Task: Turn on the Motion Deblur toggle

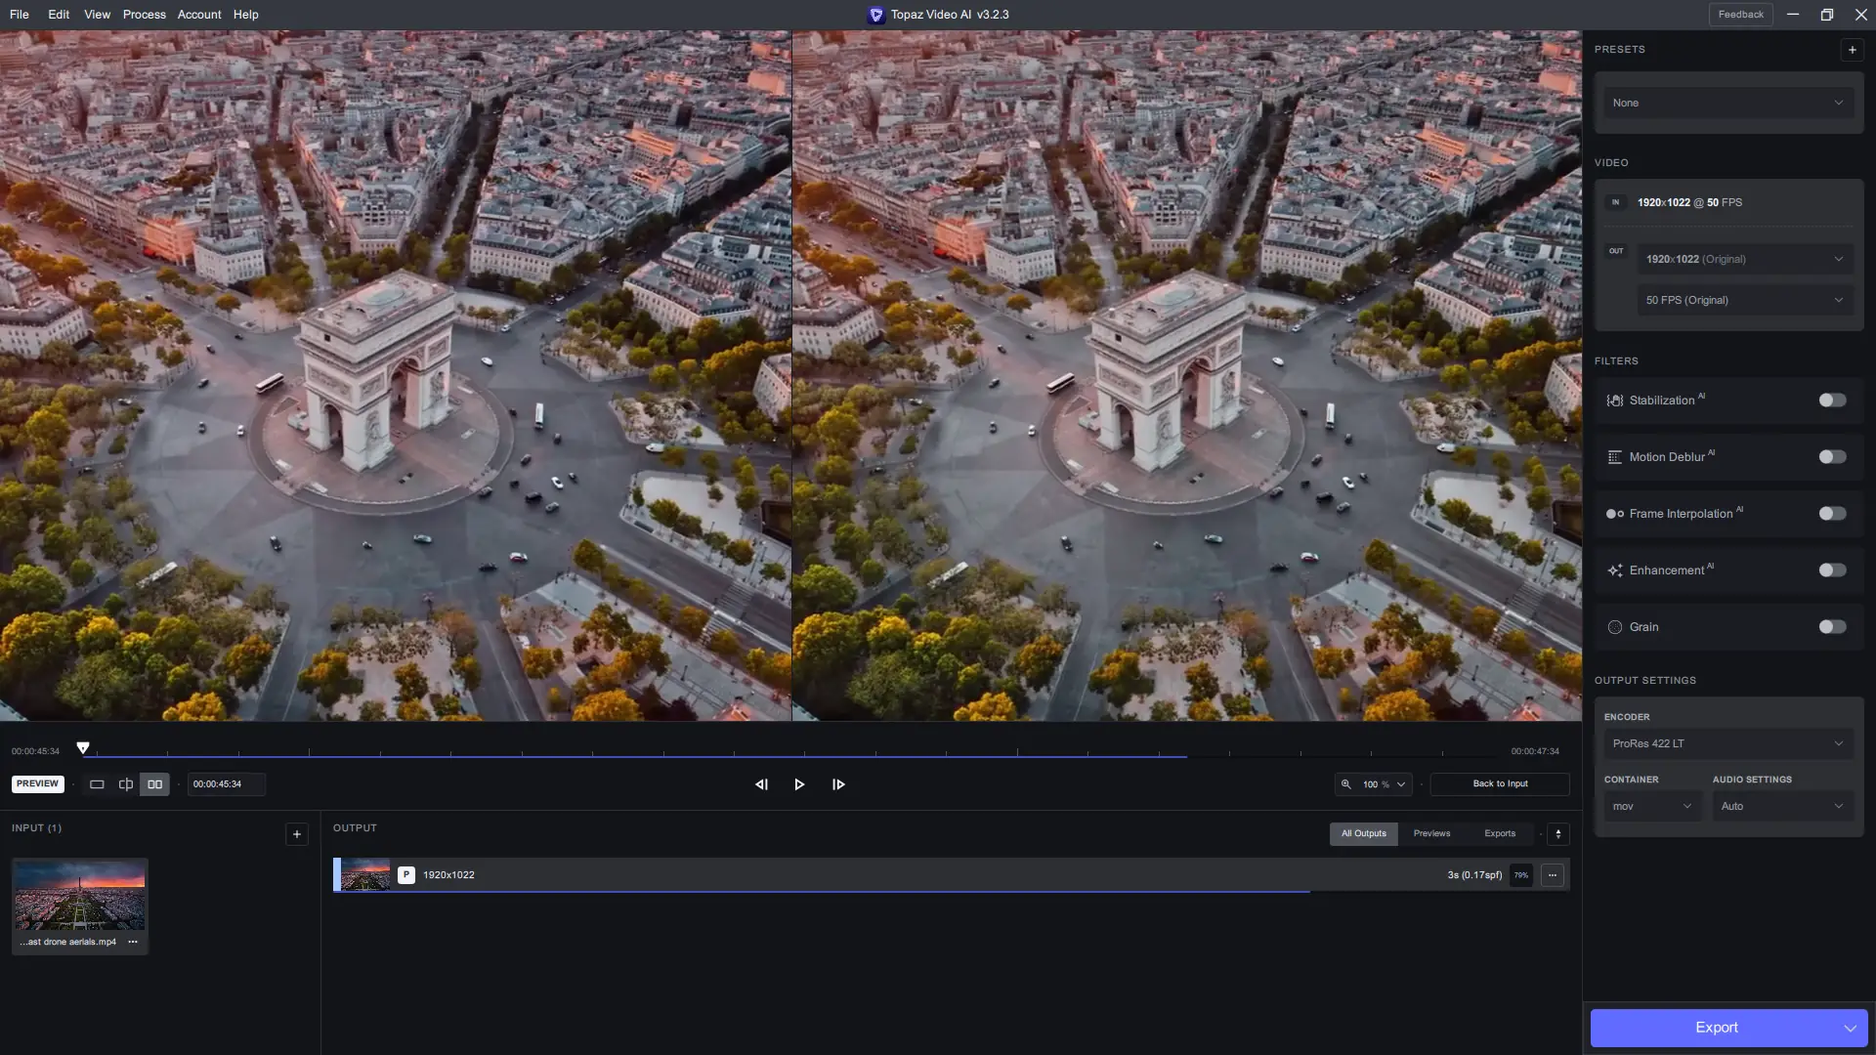Action: click(x=1832, y=457)
